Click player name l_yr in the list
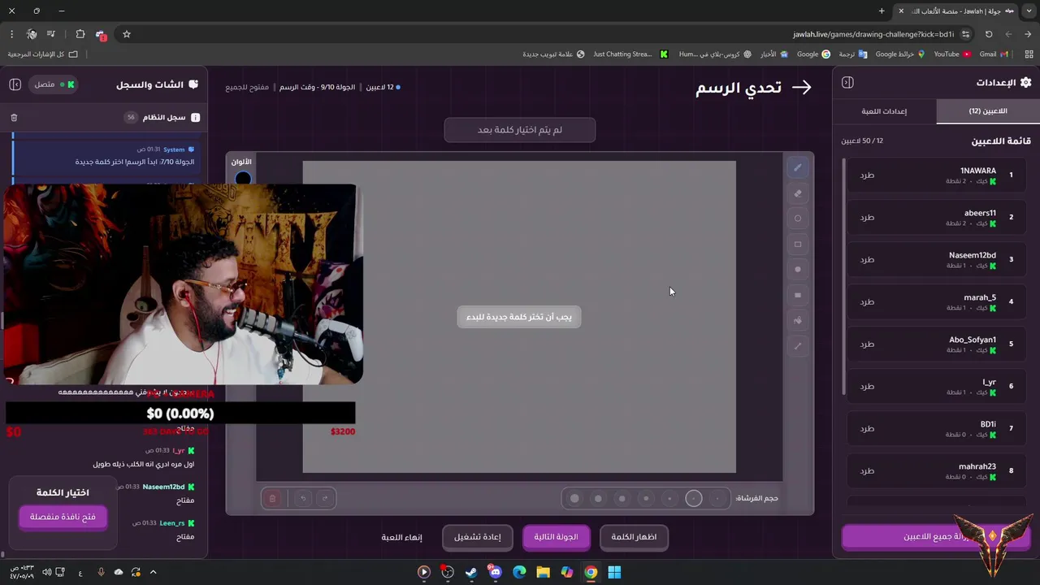The width and height of the screenshot is (1040, 585). [989, 382]
